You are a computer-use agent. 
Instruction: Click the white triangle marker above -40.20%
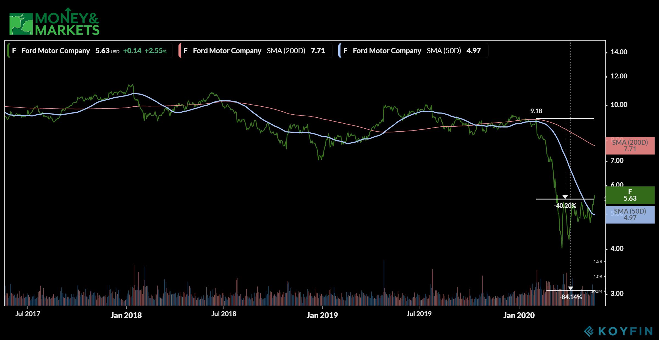[565, 197]
